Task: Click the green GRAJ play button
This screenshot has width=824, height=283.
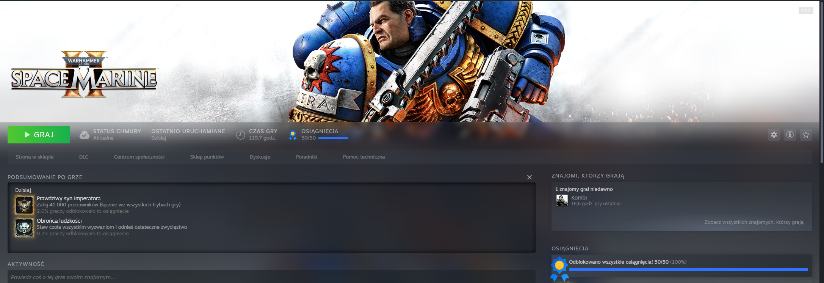Action: [x=39, y=135]
